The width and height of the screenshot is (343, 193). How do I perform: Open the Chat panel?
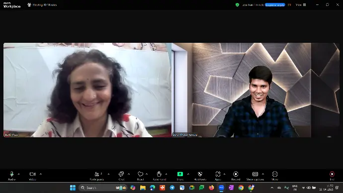[121, 176]
